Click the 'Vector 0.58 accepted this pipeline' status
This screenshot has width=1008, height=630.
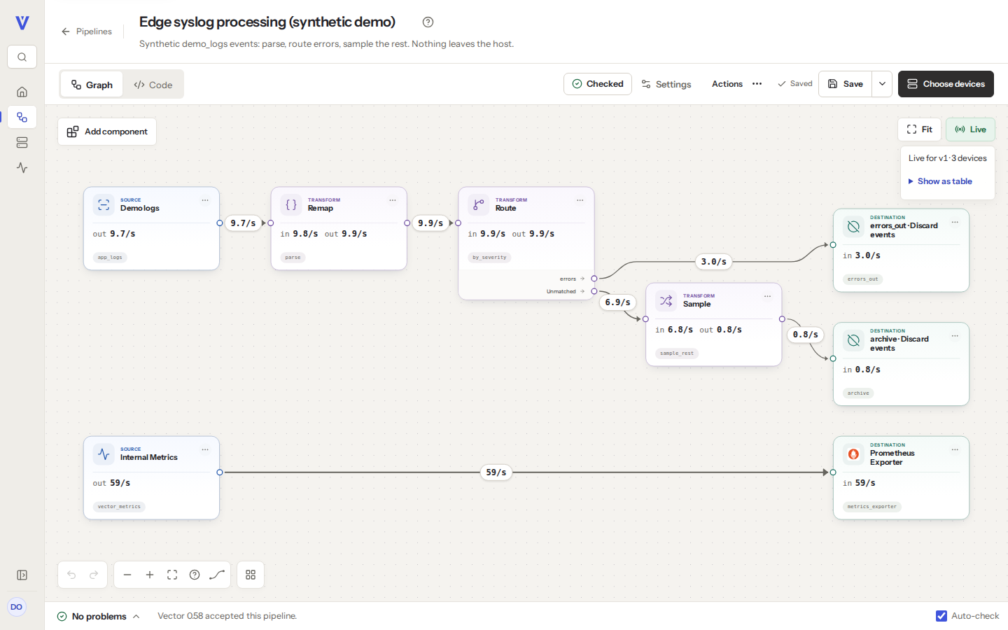click(x=227, y=616)
